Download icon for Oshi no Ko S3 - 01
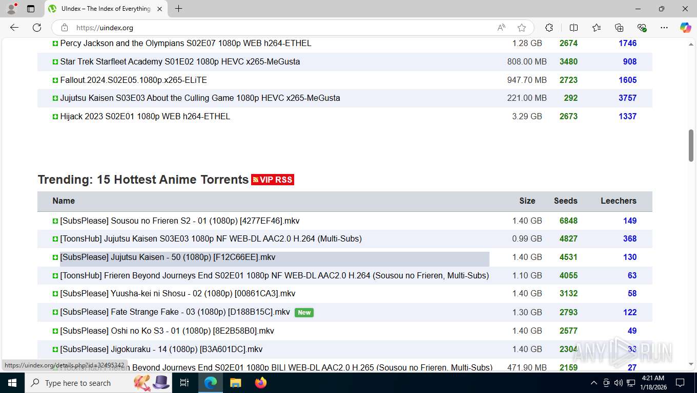Image resolution: width=697 pixels, height=393 pixels. [55, 331]
